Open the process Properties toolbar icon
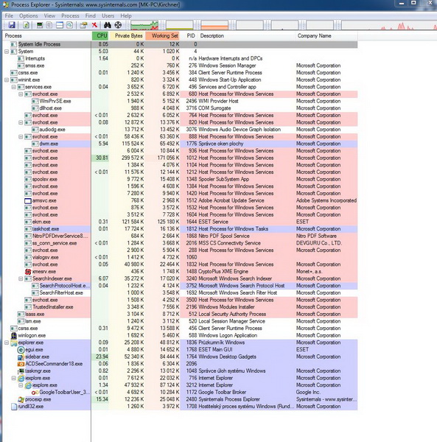Image resolution: width=437 pixels, height=442 pixels. (x=83, y=25)
